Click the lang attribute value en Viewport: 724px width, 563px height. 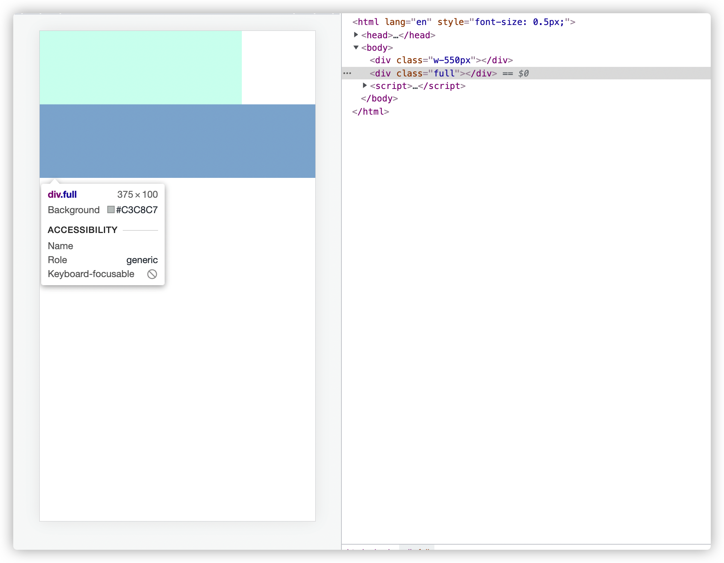[421, 22]
